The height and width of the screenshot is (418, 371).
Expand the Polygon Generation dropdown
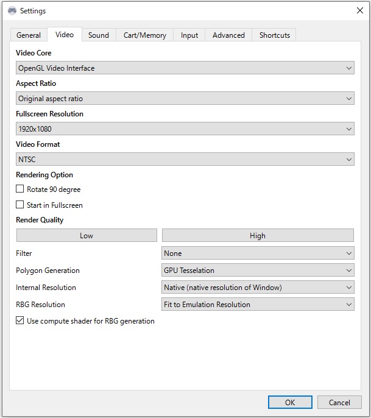258,271
